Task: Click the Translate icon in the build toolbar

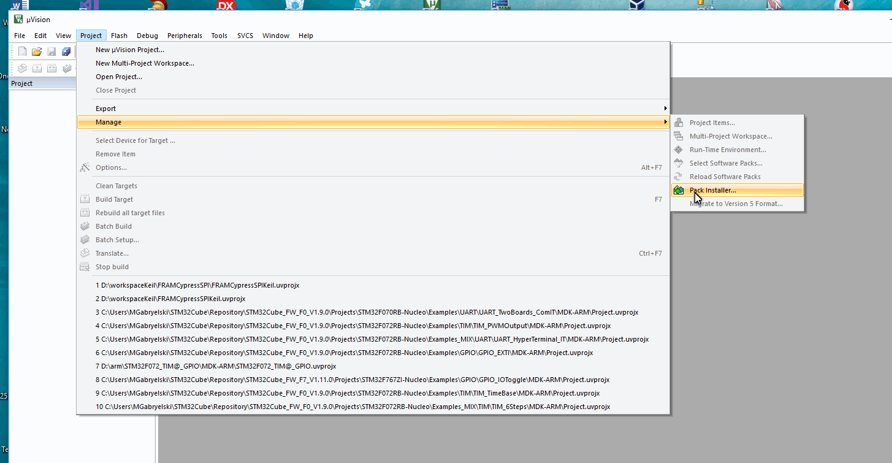Action: (x=22, y=68)
